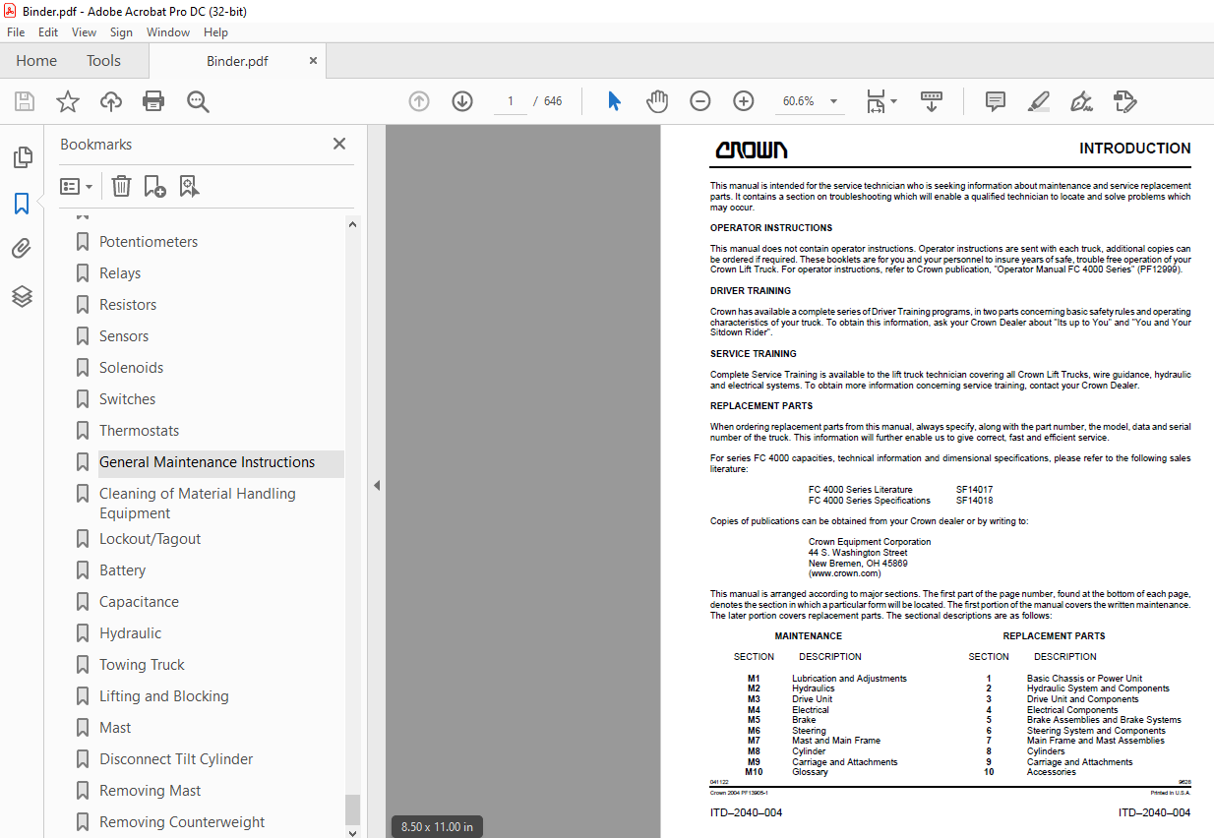Add a new bookmark icon

154,186
